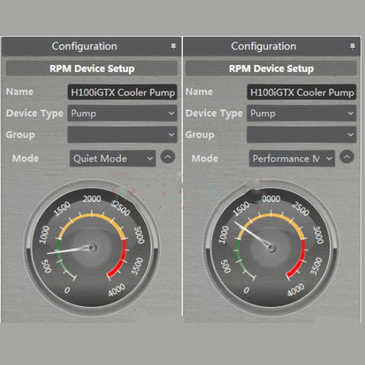Image resolution: width=365 pixels, height=365 pixels.
Task: Open the Performance Mode dropdown
Action: pyautogui.click(x=292, y=158)
